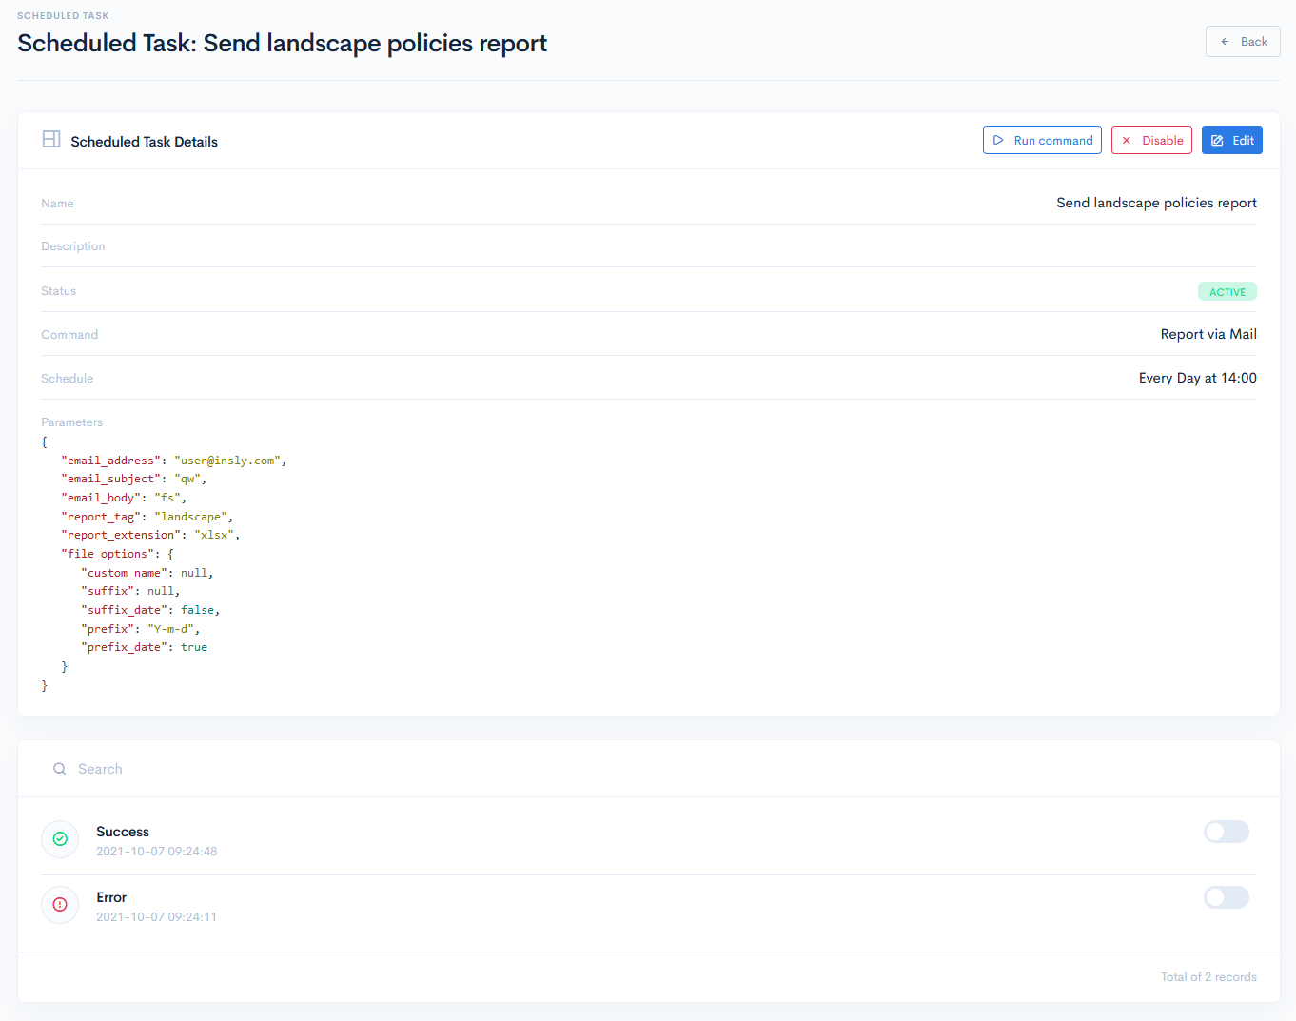The image size is (1296, 1021).
Task: Click the user@insly.com email value
Action: (228, 461)
